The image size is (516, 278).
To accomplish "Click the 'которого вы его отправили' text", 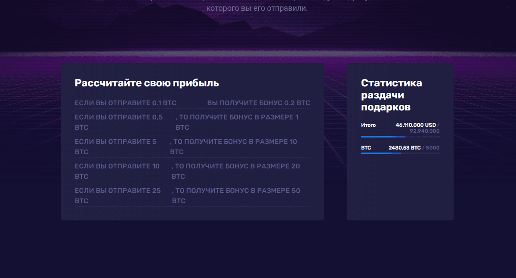I will pyautogui.click(x=257, y=8).
